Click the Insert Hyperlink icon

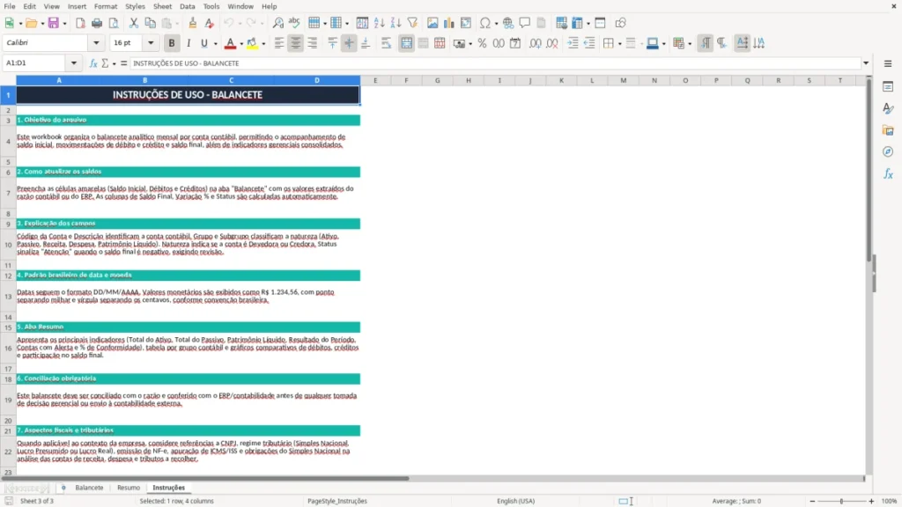click(508, 23)
